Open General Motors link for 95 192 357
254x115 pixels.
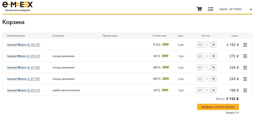click(x=16, y=45)
